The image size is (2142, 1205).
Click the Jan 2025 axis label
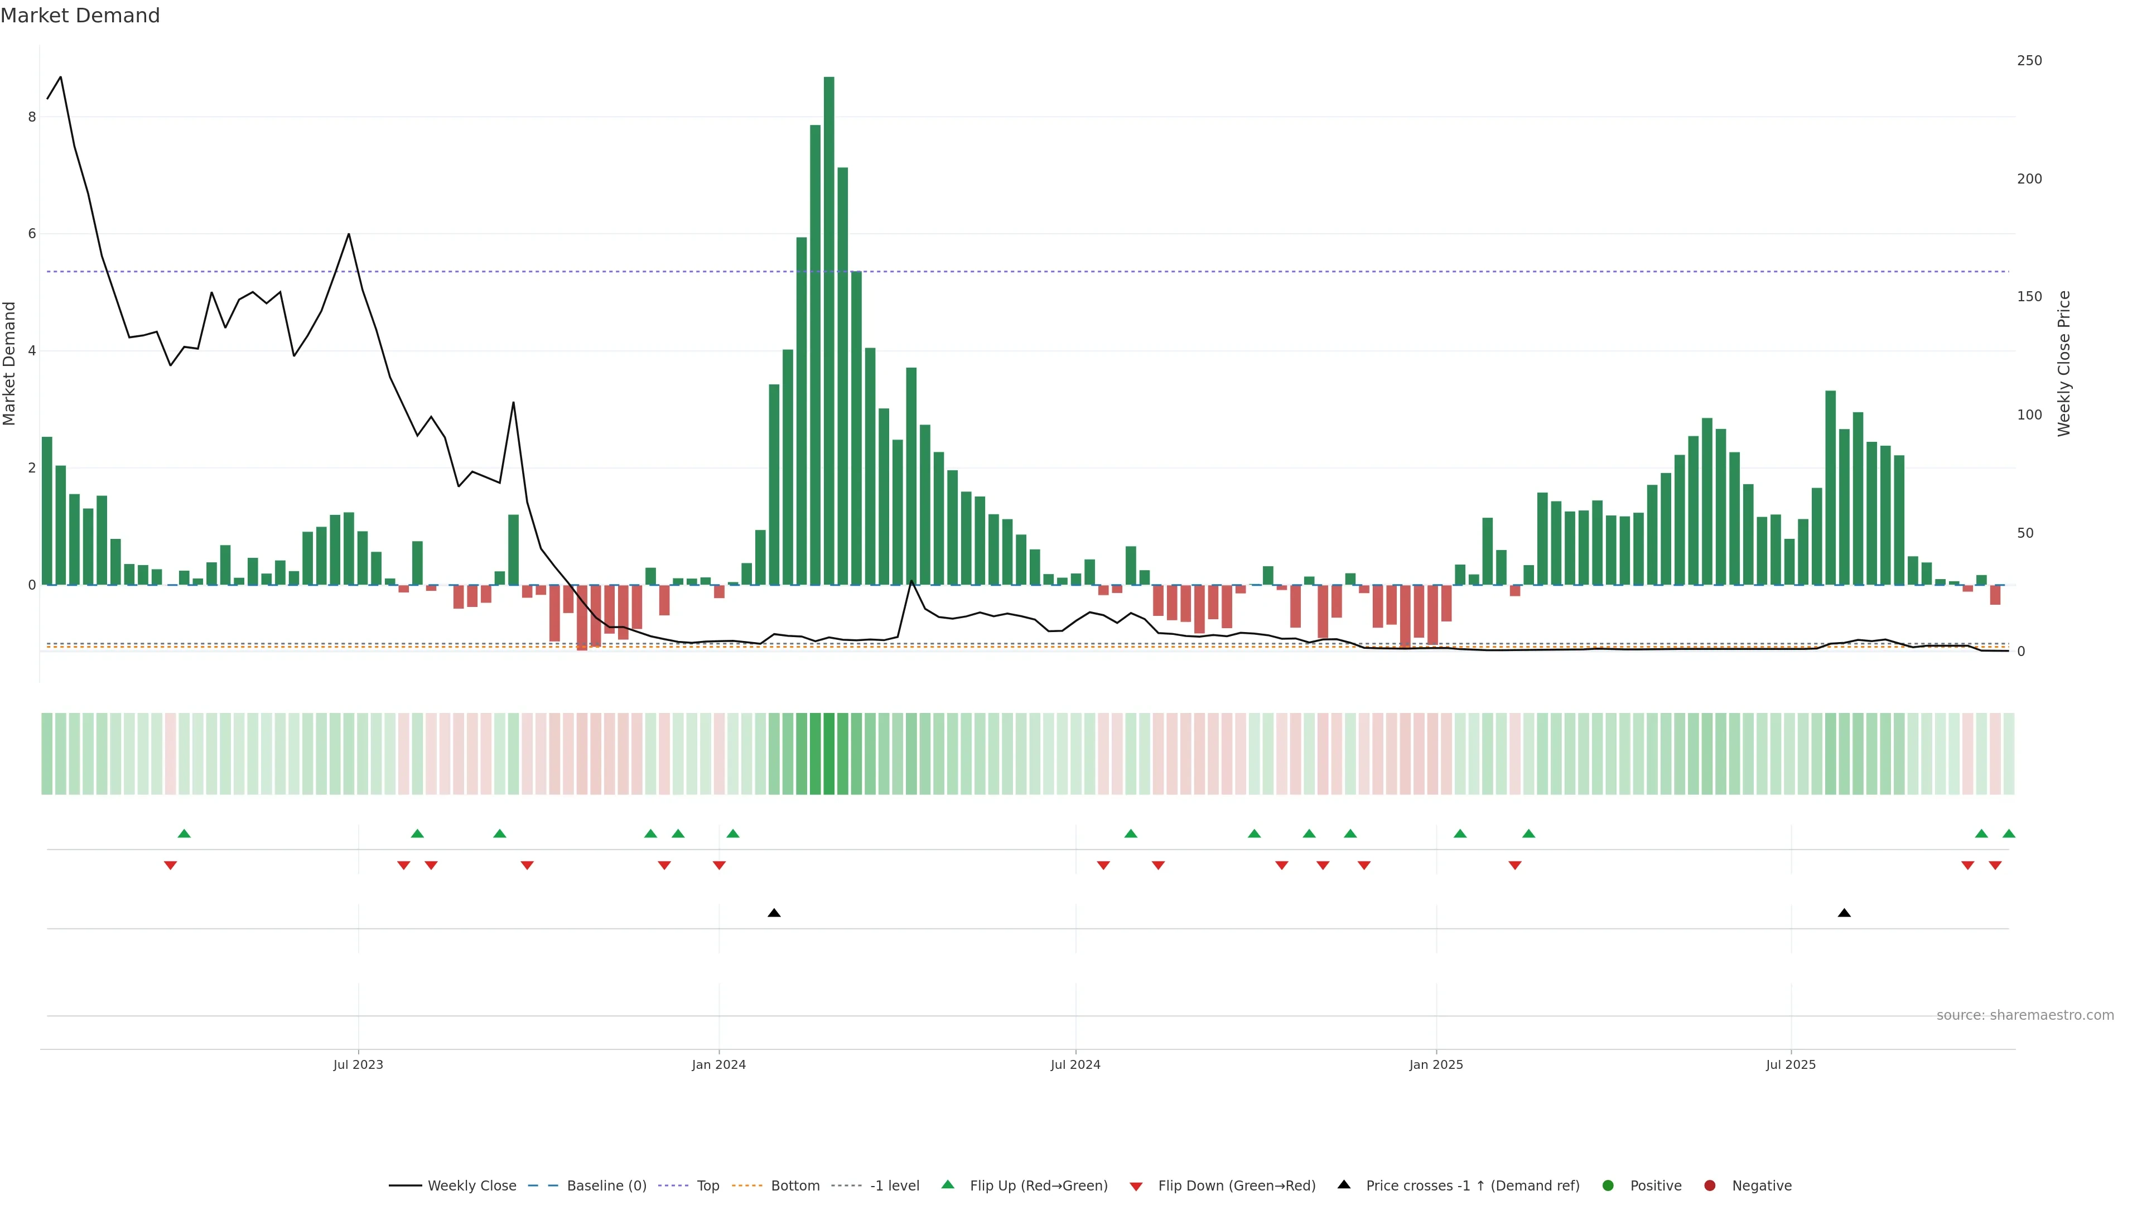[x=1436, y=1064]
